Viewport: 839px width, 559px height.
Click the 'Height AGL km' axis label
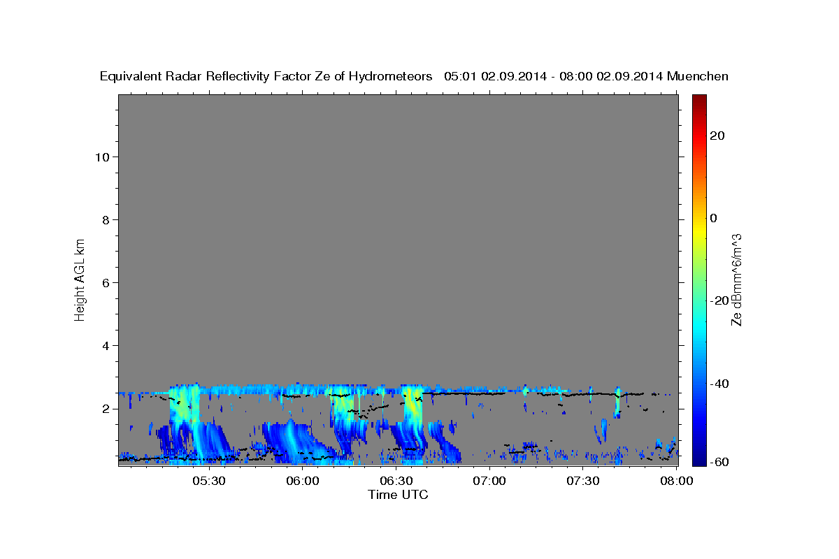point(80,279)
